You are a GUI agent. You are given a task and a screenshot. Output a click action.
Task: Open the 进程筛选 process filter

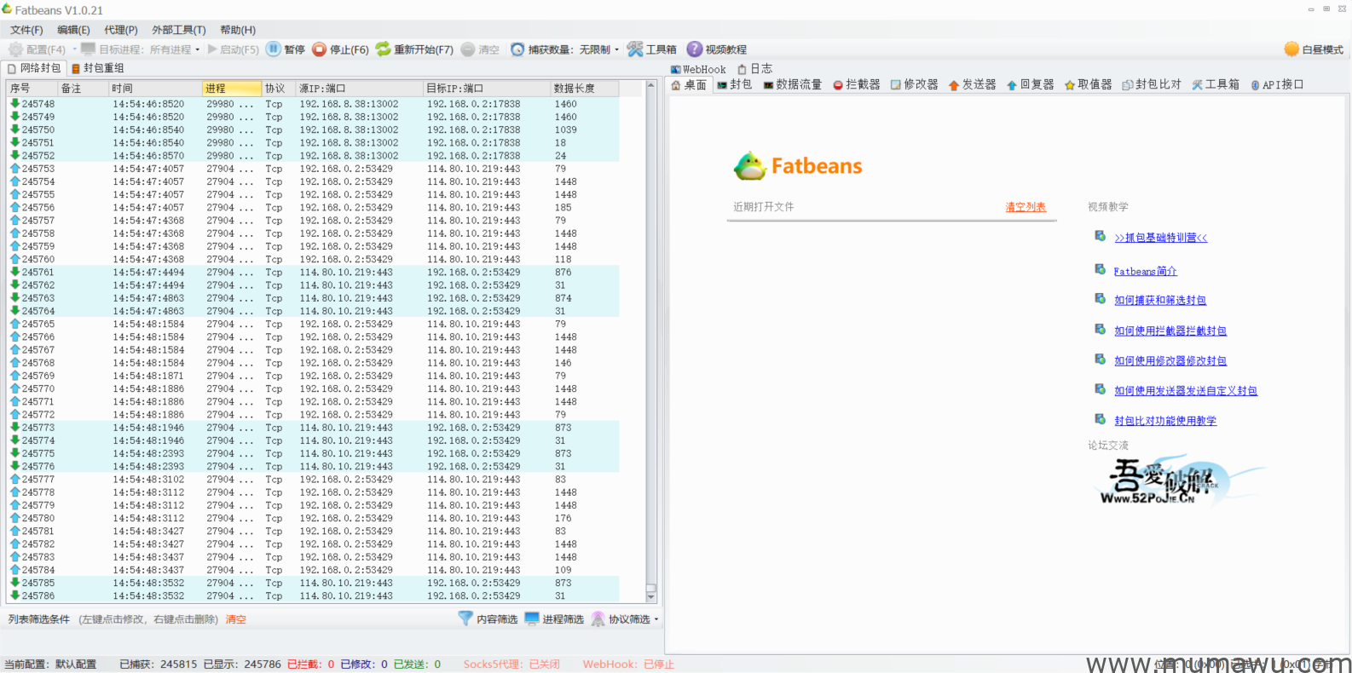(x=554, y=619)
